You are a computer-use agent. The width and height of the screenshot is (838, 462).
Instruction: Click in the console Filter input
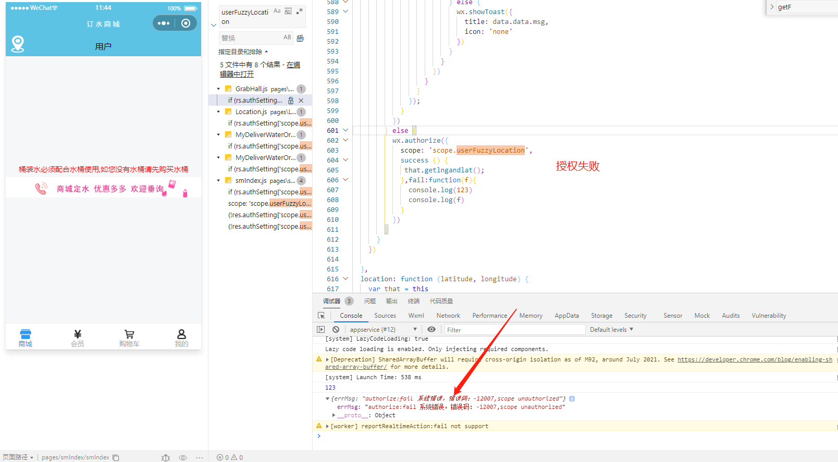[514, 330]
